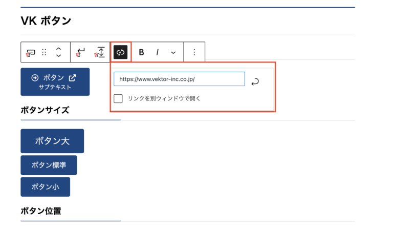Viewport: 393px width, 226px height.
Task: Enable 'リンクを別ウィンドウで開く' checkbox
Action: tap(118, 98)
